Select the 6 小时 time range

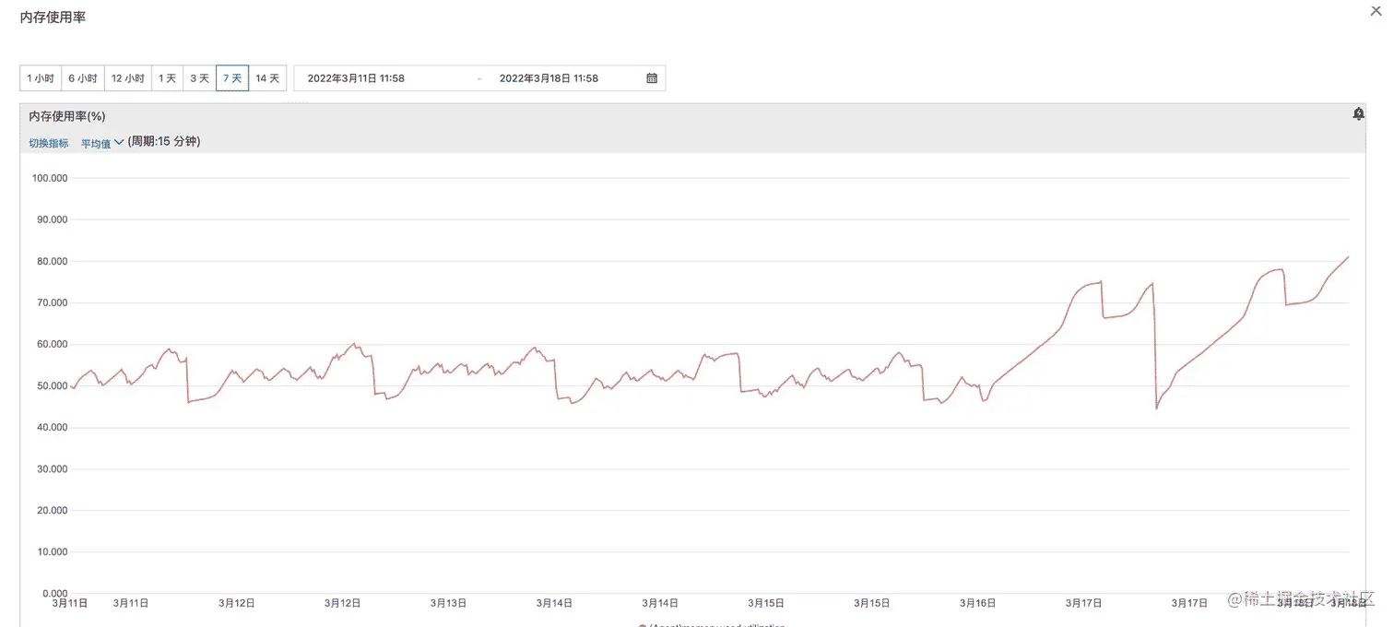coord(82,78)
